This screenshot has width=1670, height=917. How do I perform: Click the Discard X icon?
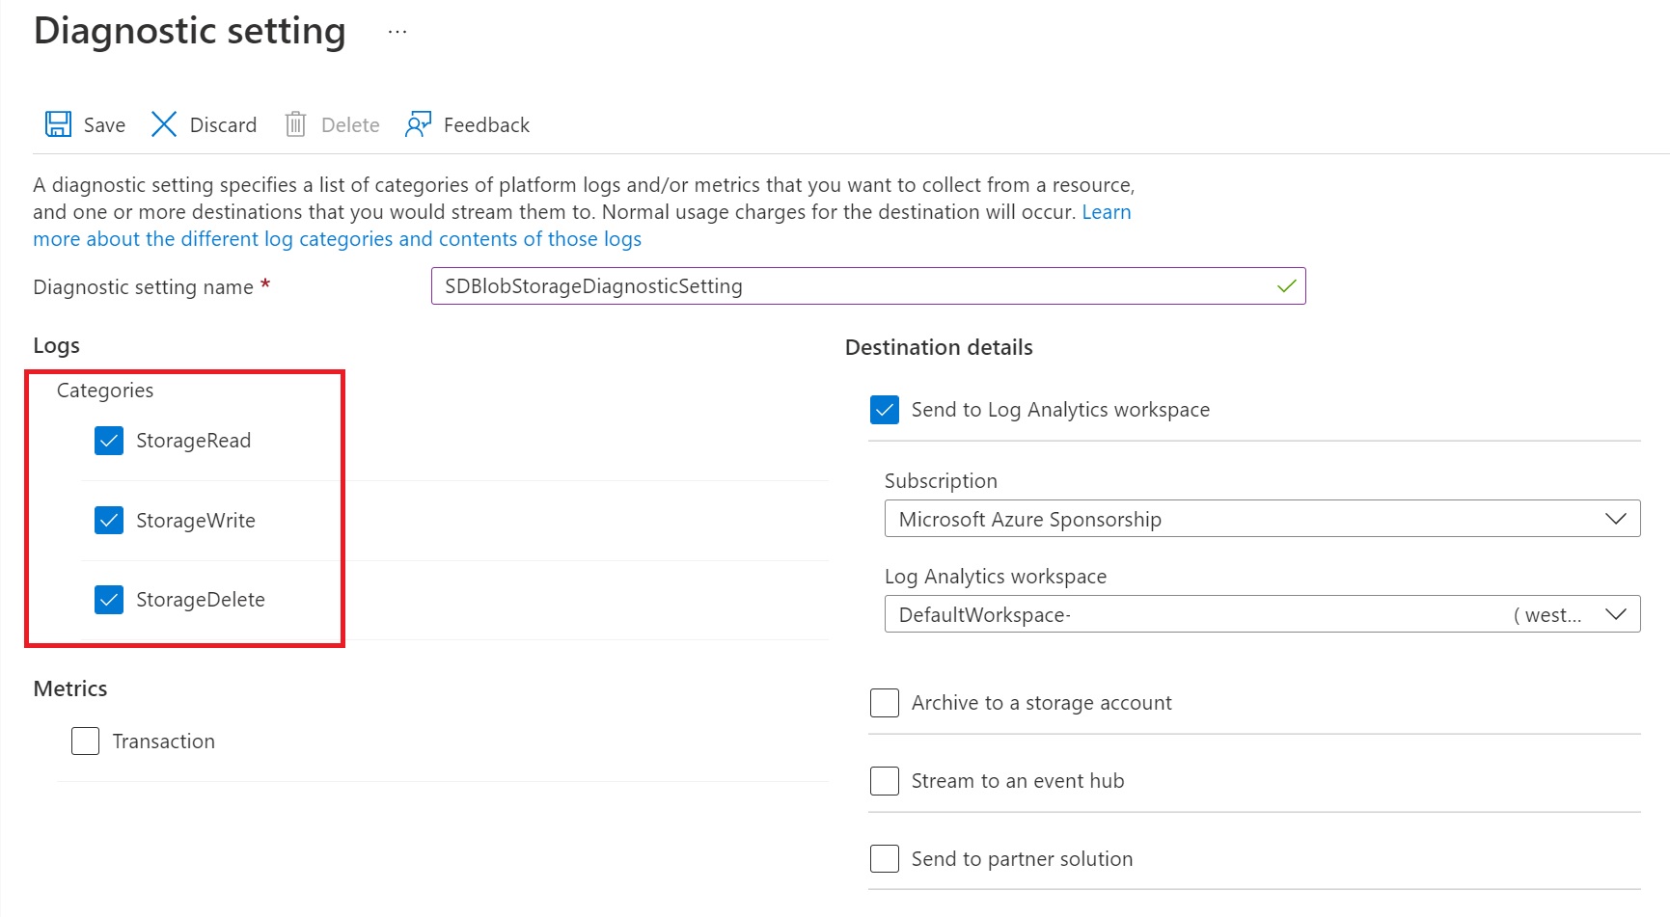[x=164, y=124]
